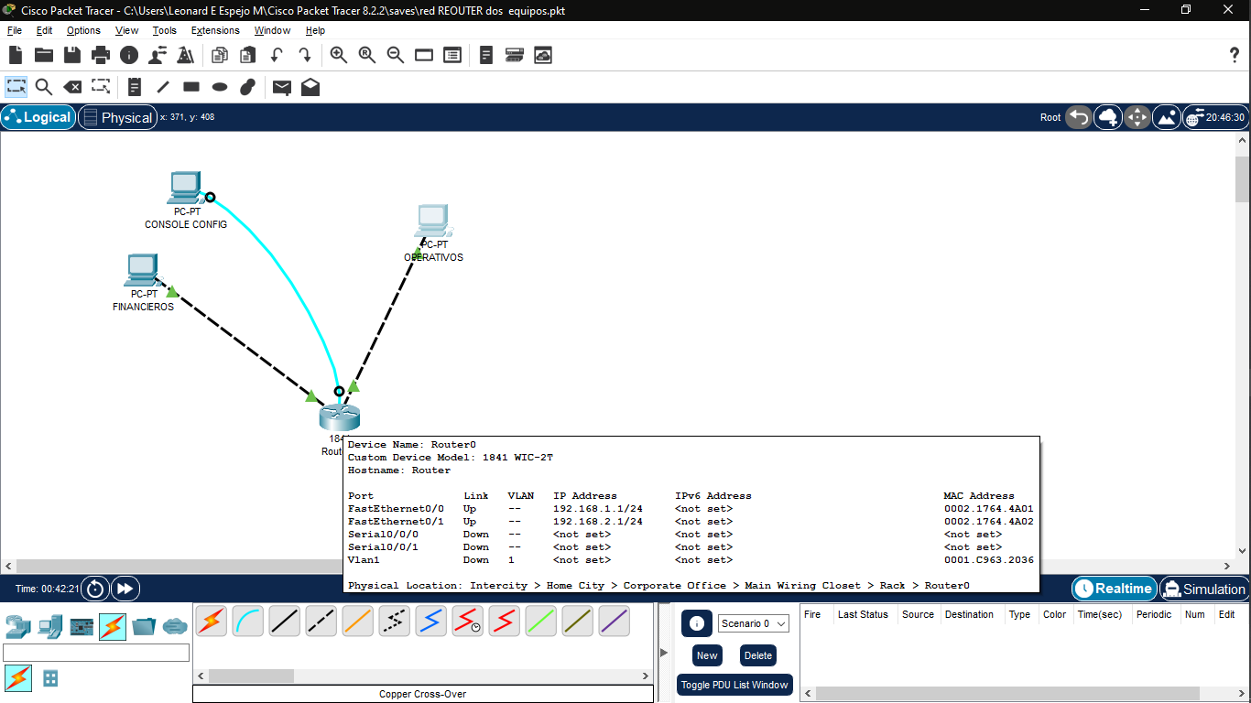Zoom in on the workspace
1251x703 pixels.
[339, 55]
